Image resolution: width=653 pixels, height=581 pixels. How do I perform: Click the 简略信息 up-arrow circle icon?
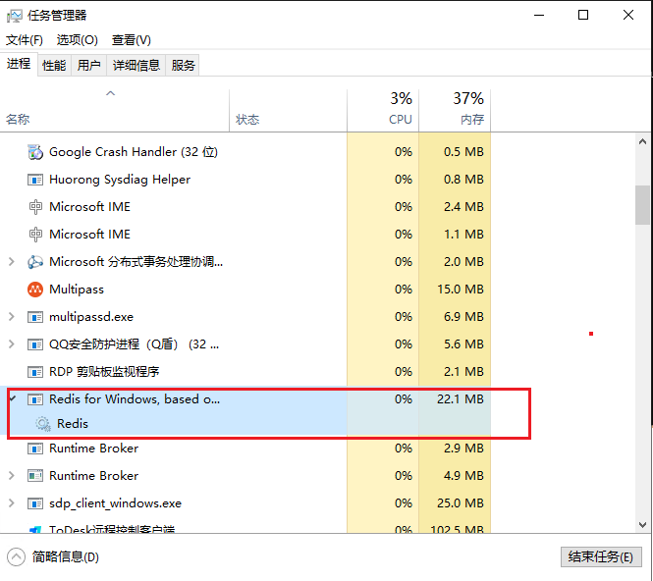(x=17, y=556)
